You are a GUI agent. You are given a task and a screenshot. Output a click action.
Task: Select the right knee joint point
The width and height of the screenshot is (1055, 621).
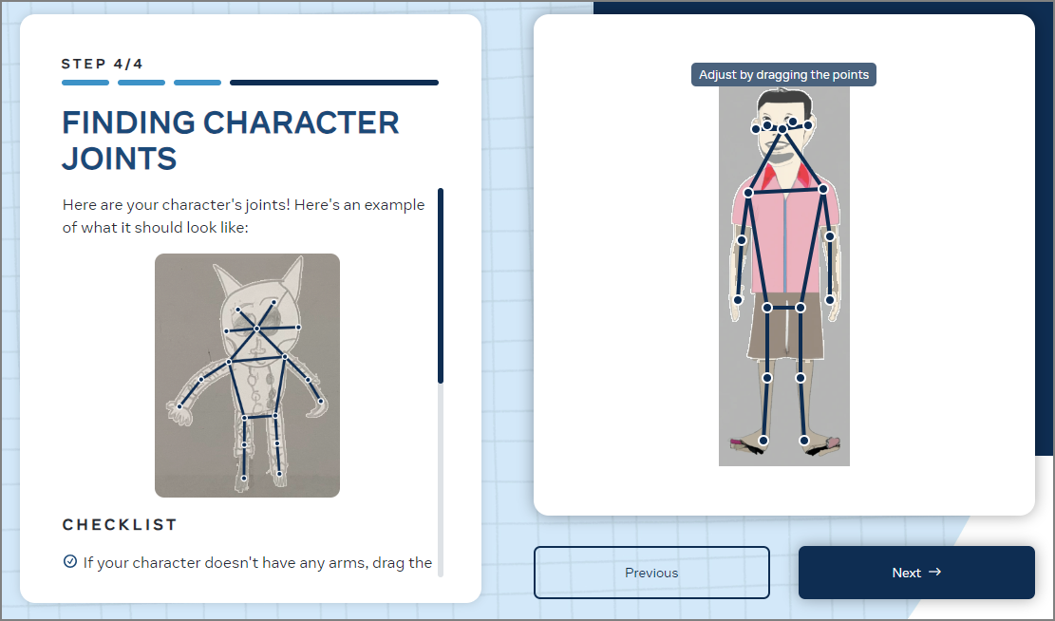[x=801, y=378]
